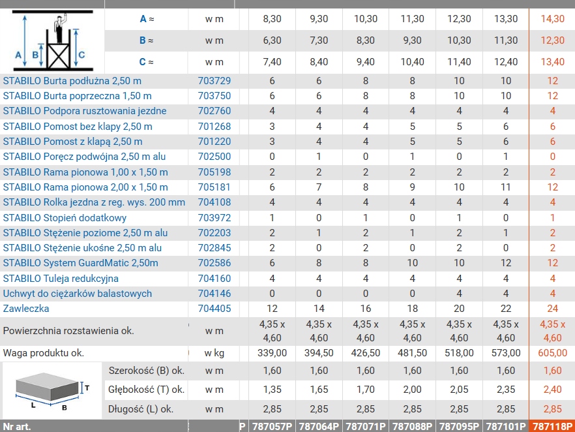
Task: Click article number 704108
Action: [x=214, y=202]
